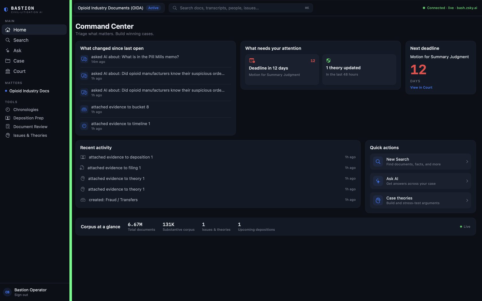
Task: Open the Document Review tool
Action: point(30,126)
